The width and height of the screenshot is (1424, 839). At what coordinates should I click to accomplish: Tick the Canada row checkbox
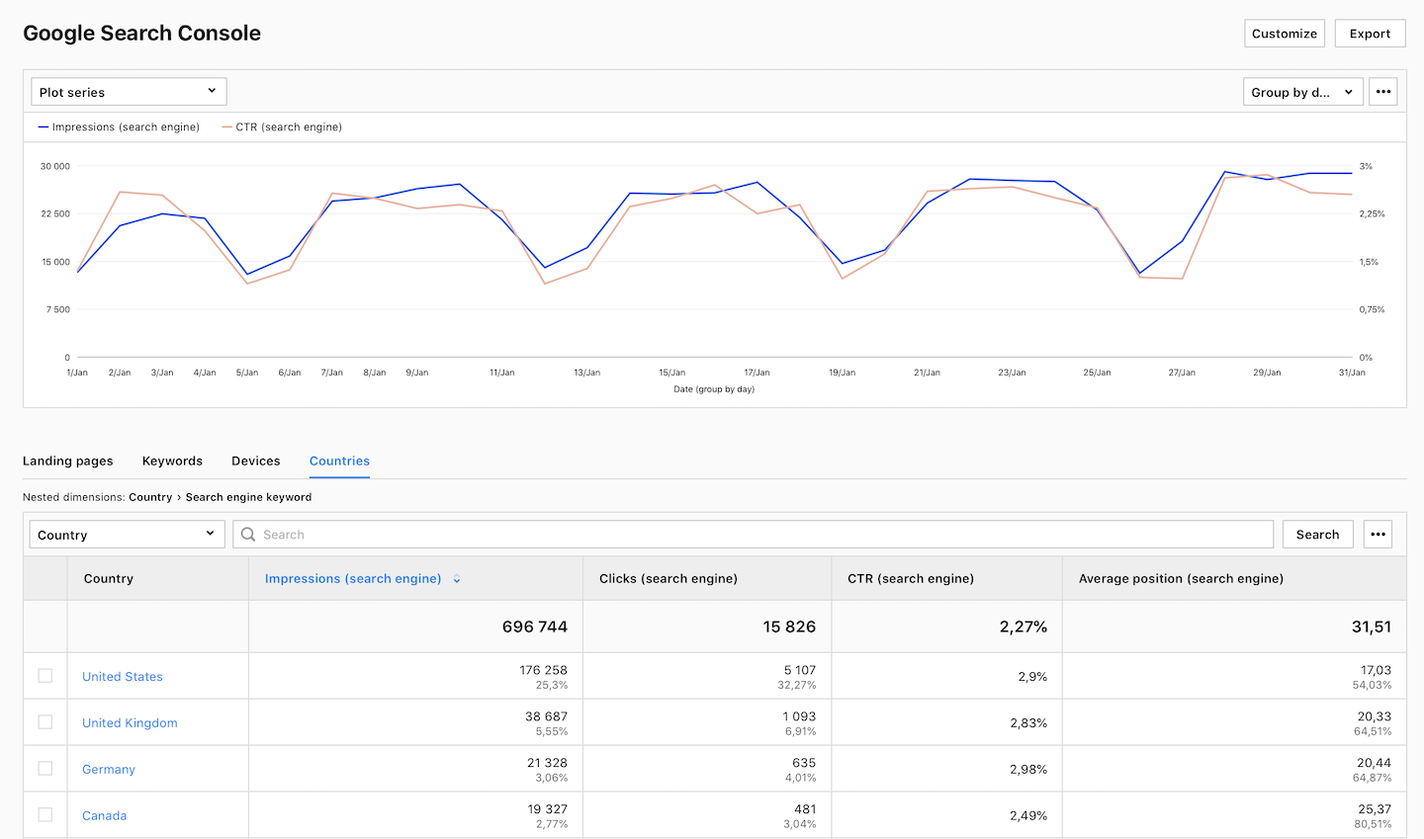[45, 815]
